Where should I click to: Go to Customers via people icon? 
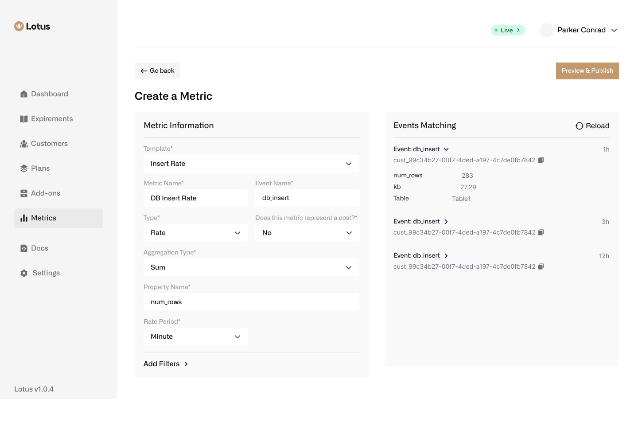coord(24,144)
